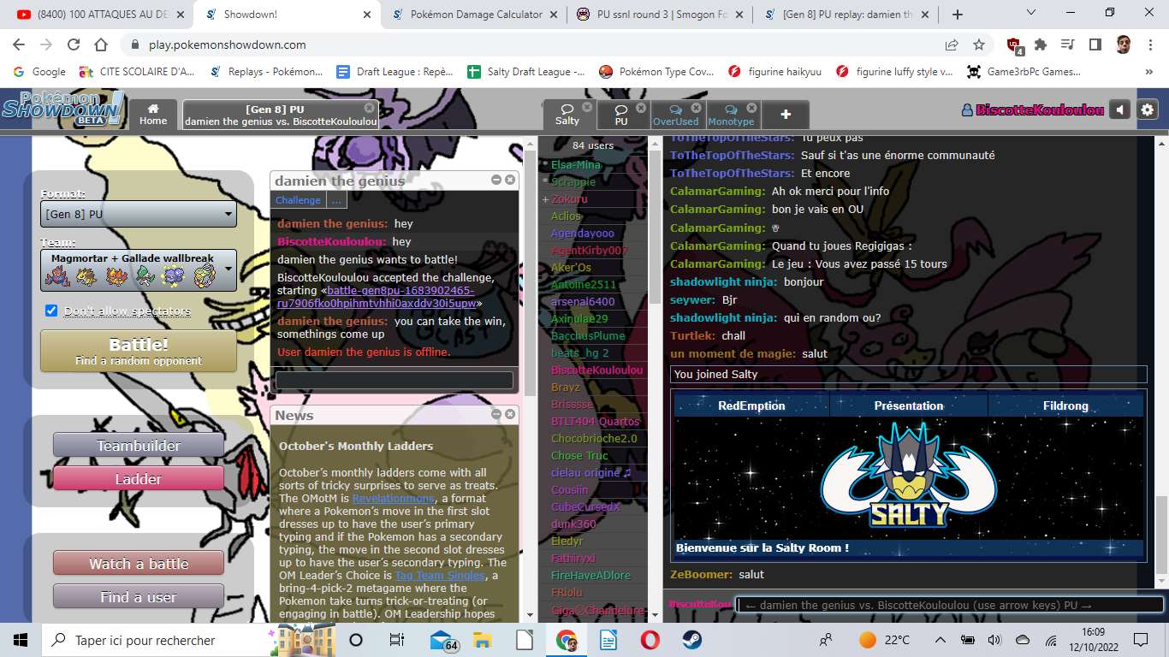Open the RedEmption tab in Salty intro
This screenshot has width=1169, height=657.
[x=751, y=405]
